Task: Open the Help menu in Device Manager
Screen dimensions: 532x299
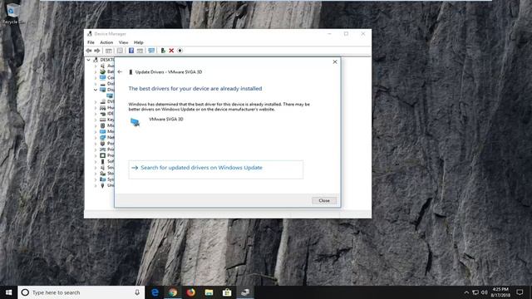Action: click(x=139, y=42)
